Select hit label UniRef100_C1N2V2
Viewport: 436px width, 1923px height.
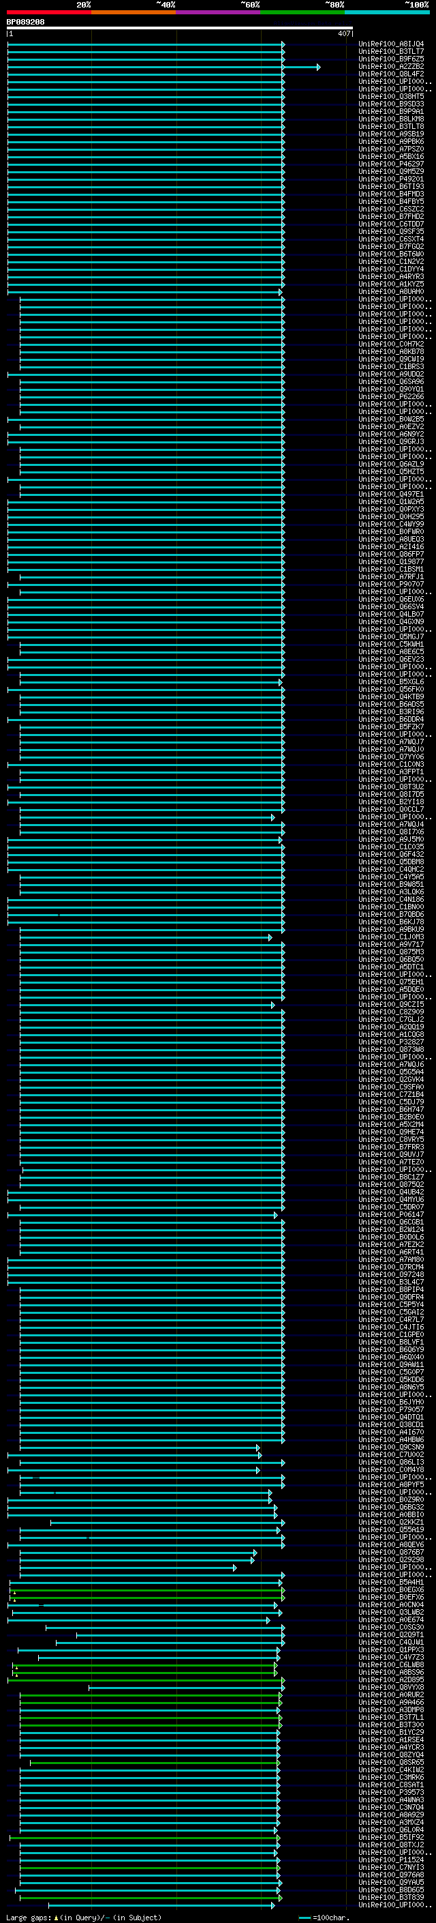pyautogui.click(x=390, y=261)
